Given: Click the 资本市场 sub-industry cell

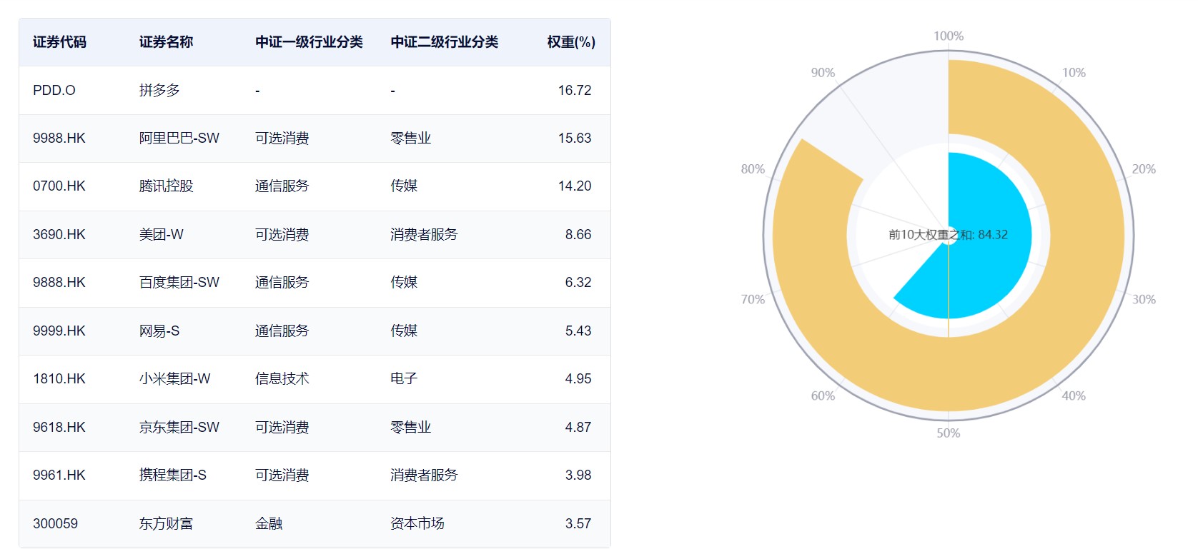Looking at the screenshot, I should pyautogui.click(x=417, y=523).
